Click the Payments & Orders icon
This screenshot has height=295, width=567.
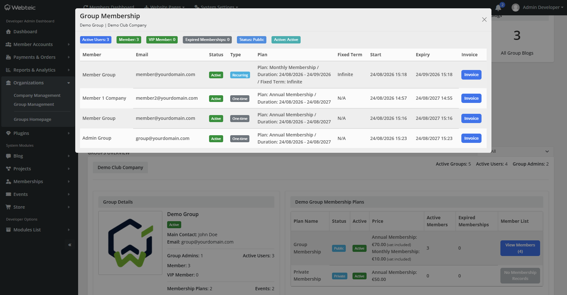point(8,57)
